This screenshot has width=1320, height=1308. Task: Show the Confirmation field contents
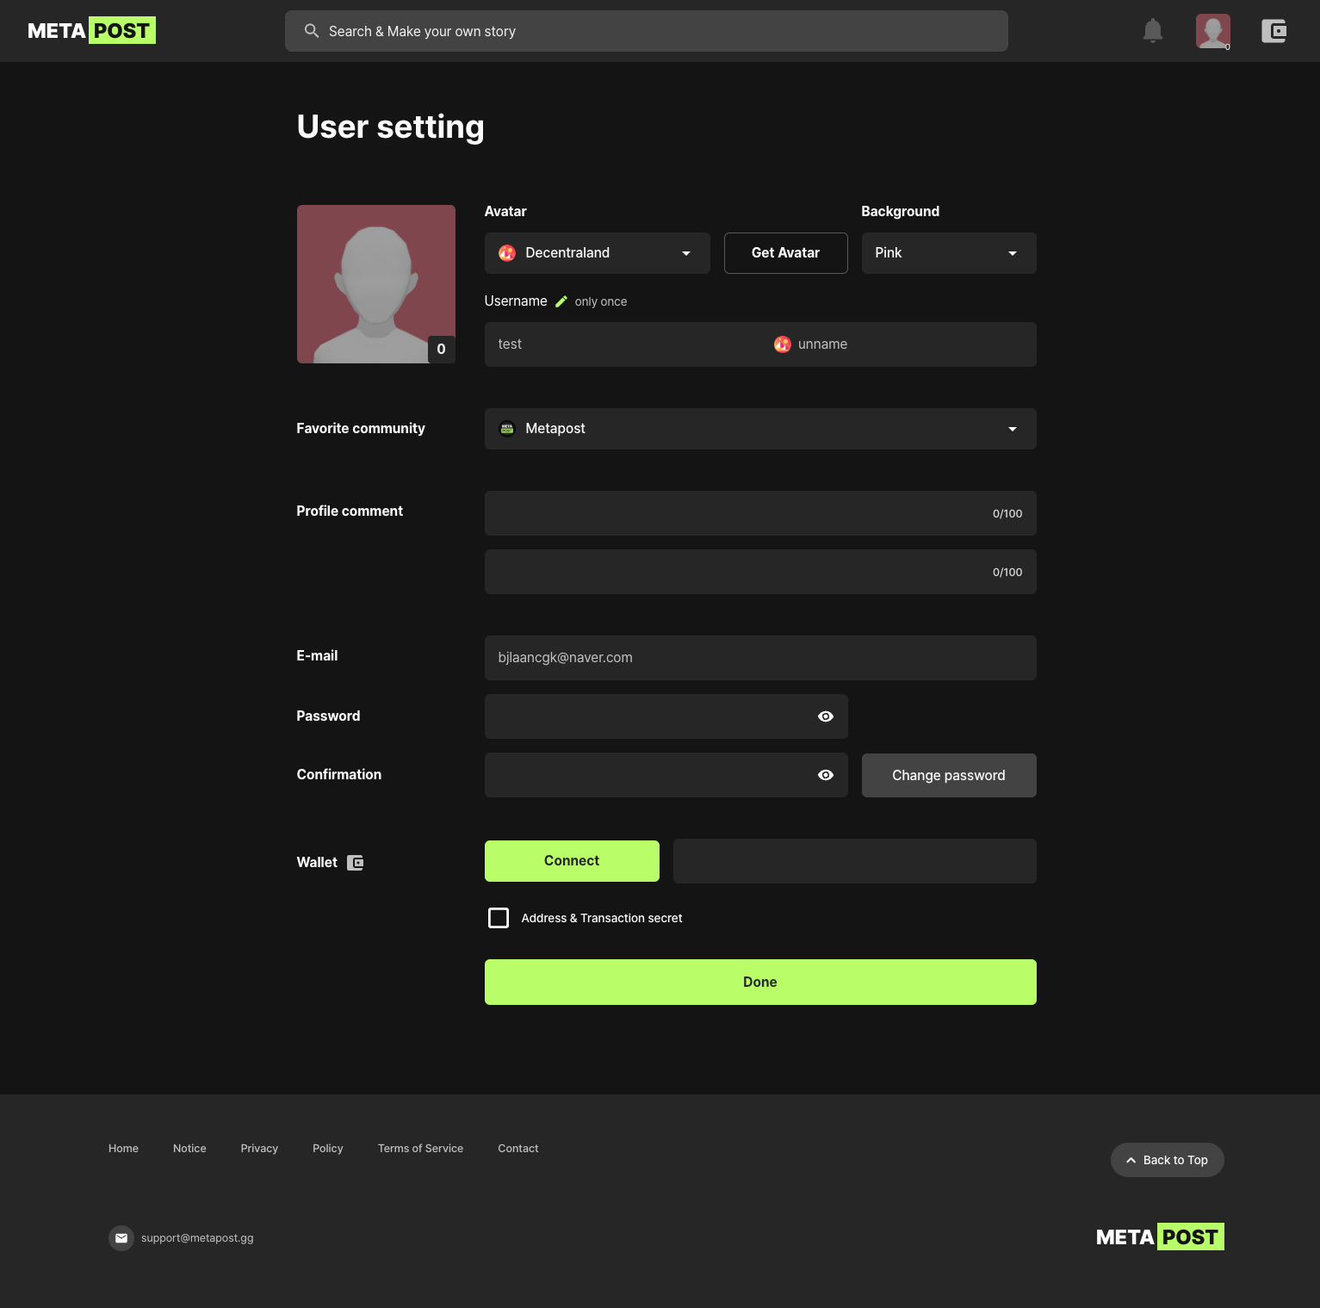(x=825, y=775)
